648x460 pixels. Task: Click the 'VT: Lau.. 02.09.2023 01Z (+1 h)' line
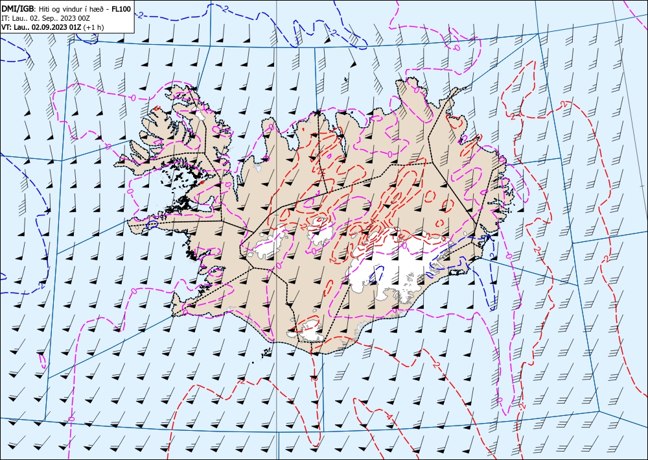pos(52,27)
